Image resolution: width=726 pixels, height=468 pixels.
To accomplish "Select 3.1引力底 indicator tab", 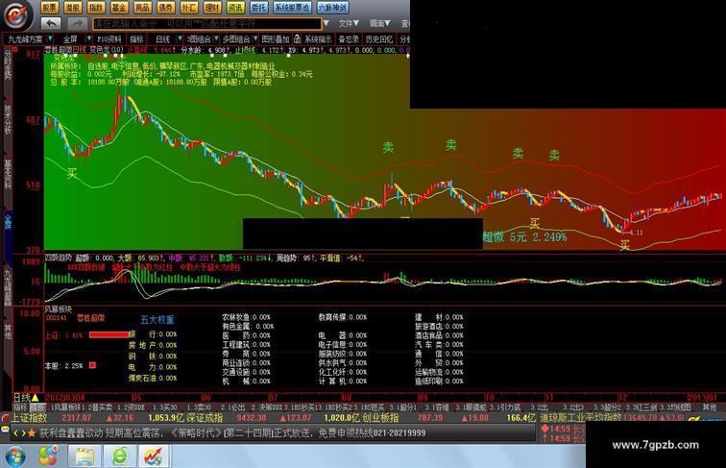I will [x=505, y=407].
